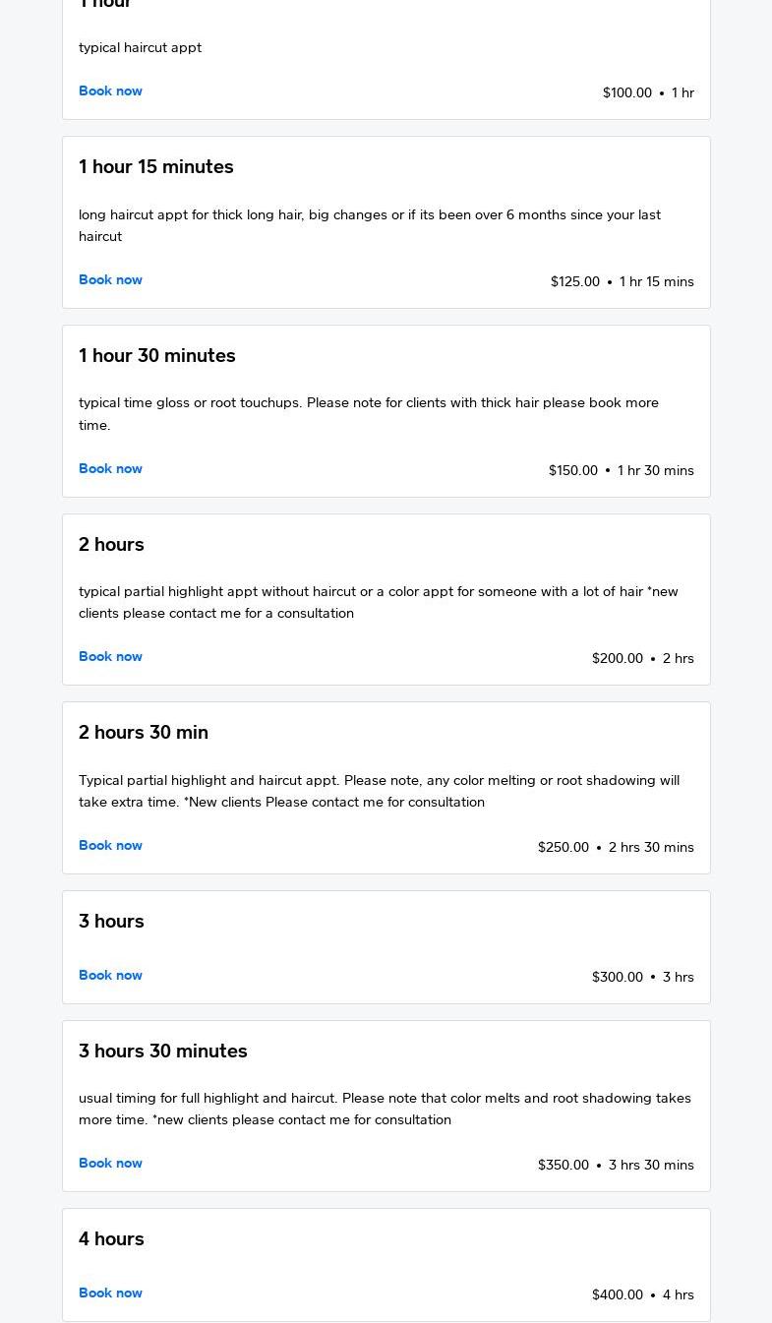Image resolution: width=772 pixels, height=1323 pixels.
Task: Open the "2 hours 30 min" service title
Action: 144,733
